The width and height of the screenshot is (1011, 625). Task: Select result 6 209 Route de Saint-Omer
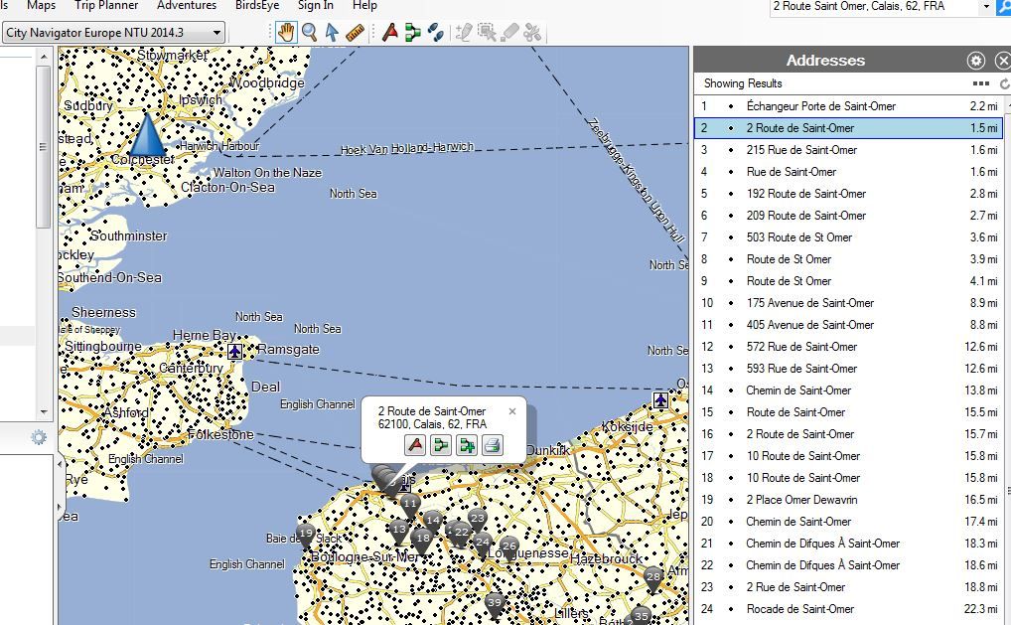(x=850, y=216)
